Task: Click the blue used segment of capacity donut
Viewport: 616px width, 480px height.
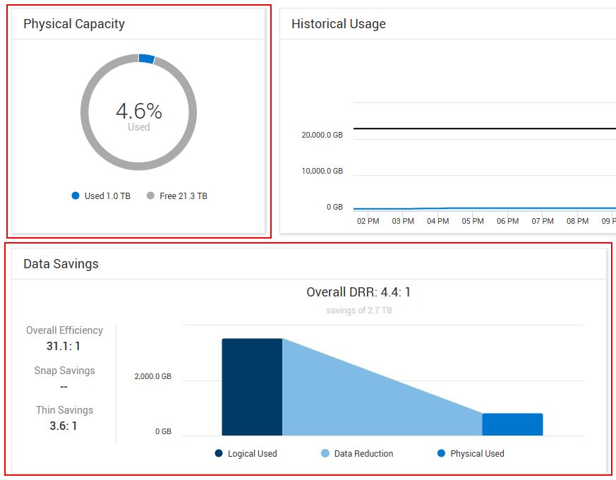Action: tap(147, 59)
